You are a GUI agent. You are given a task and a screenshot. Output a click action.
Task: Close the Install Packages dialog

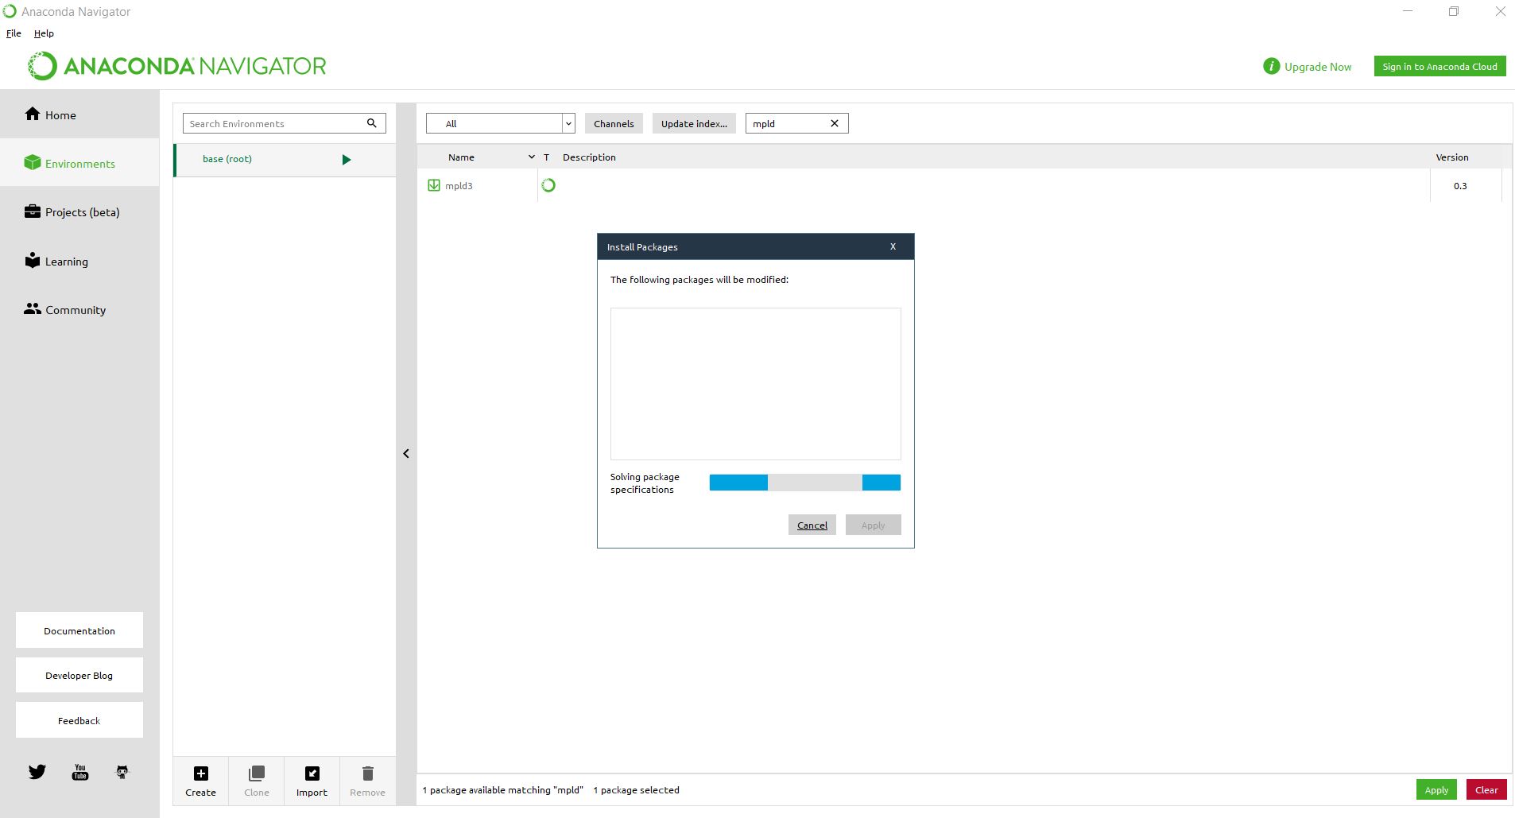pos(893,246)
